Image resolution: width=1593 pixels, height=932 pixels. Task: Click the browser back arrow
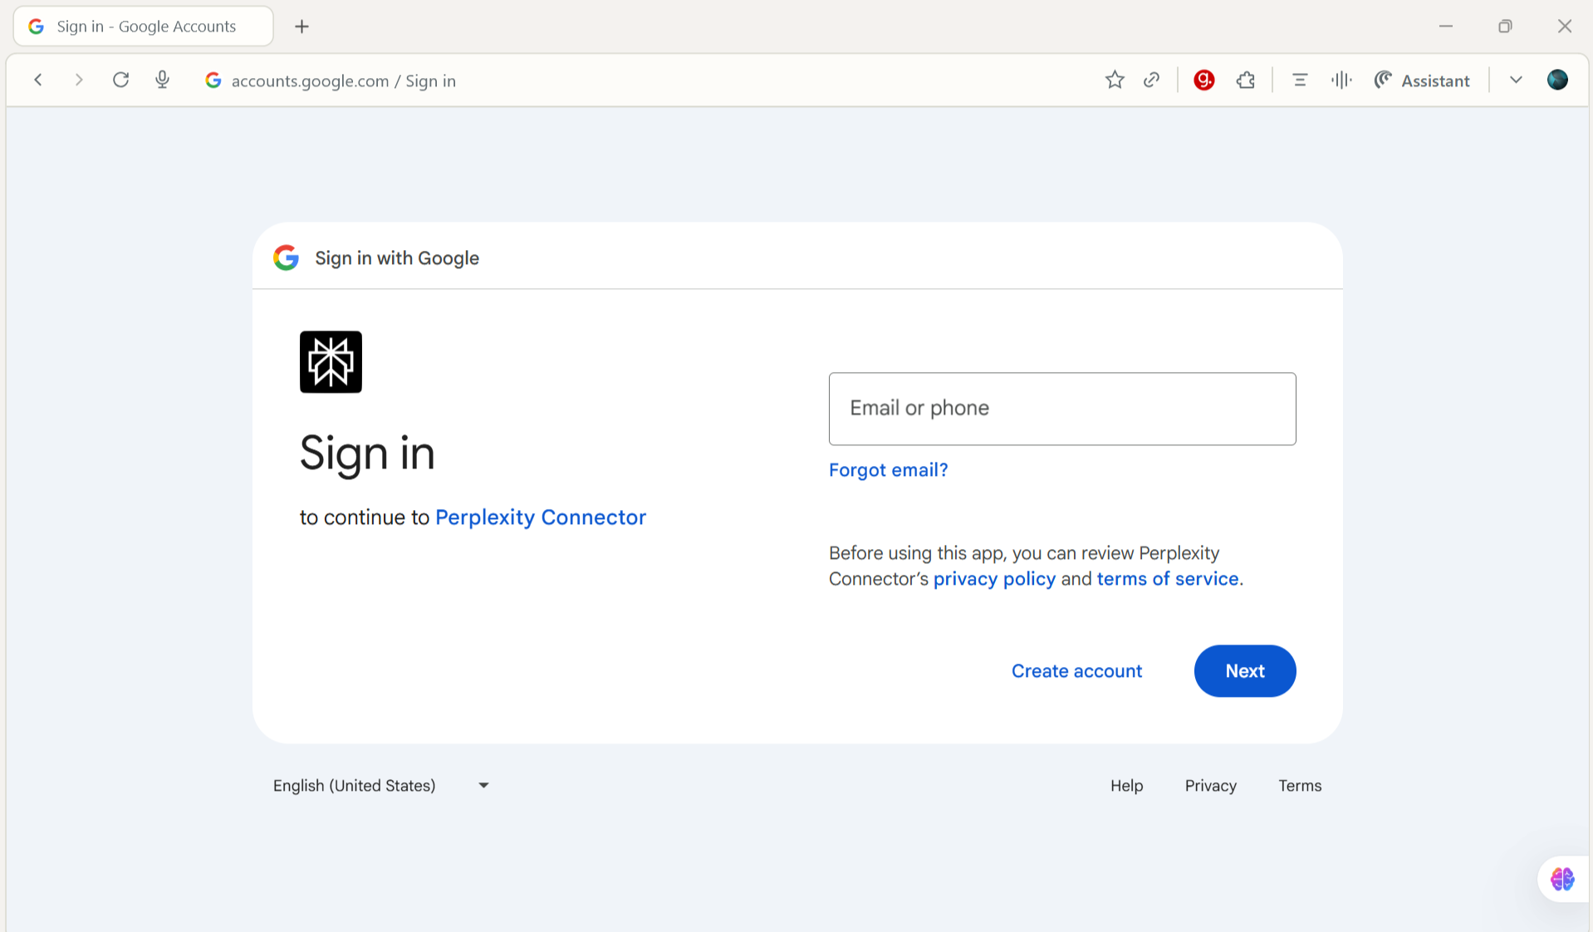tap(38, 80)
